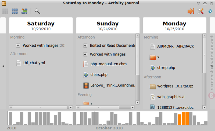Screen dimensions: 215x131
Task: Open the Saturday 10/23/2010 day header
Action: 41,25
